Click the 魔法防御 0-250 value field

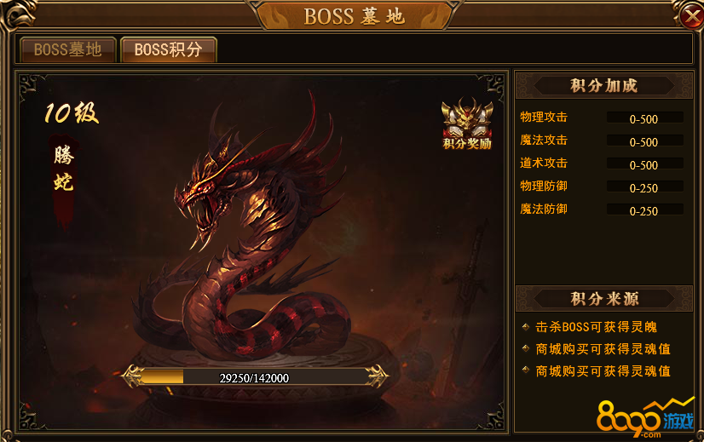[x=644, y=210]
